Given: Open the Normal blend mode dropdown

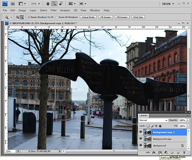Looking at the screenshot, I should point(153,120).
